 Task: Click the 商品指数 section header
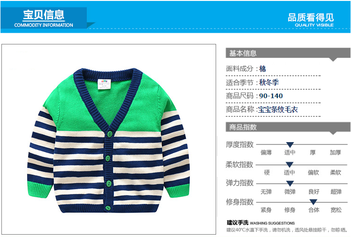pyautogui.click(x=288, y=127)
